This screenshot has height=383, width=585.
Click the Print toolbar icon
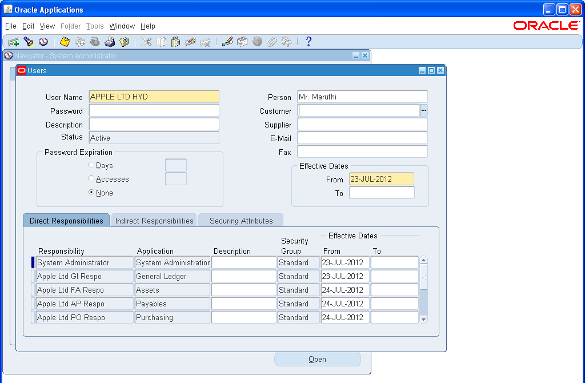(x=110, y=41)
